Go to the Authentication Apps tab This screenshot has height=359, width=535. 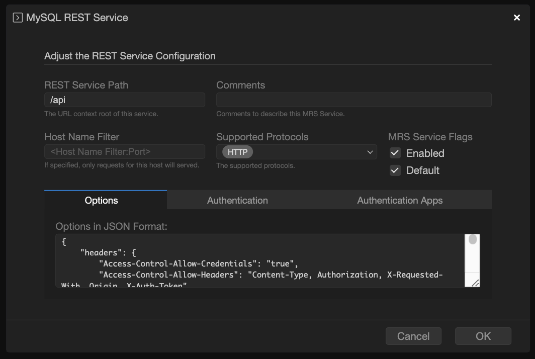(x=400, y=200)
